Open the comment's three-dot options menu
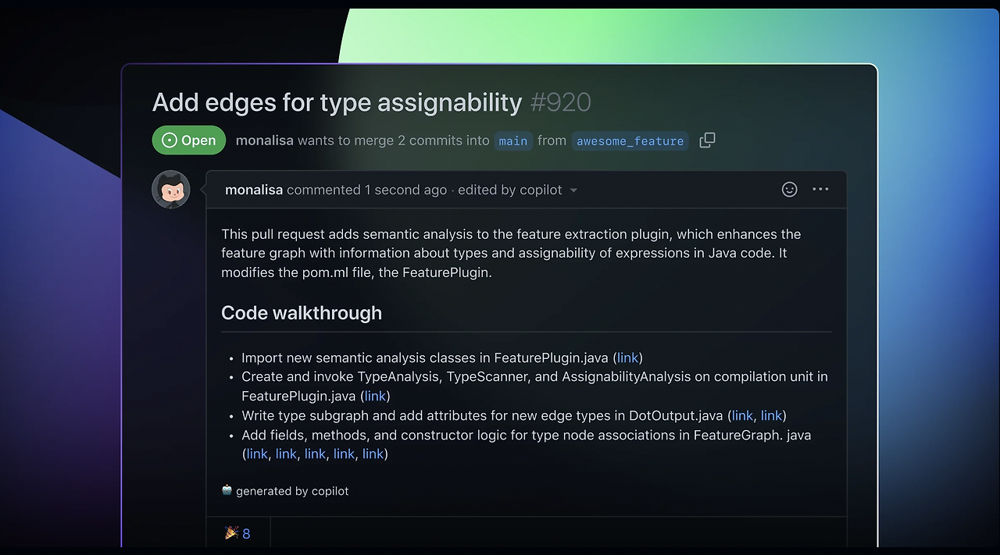This screenshot has width=1000, height=555. 820,189
